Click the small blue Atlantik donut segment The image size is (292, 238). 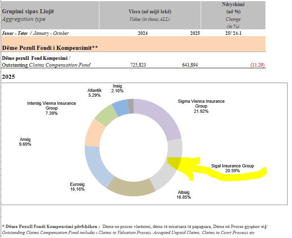[120, 106]
